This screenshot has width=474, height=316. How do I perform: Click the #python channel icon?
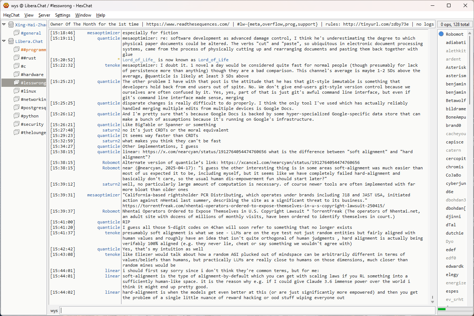[17, 116]
